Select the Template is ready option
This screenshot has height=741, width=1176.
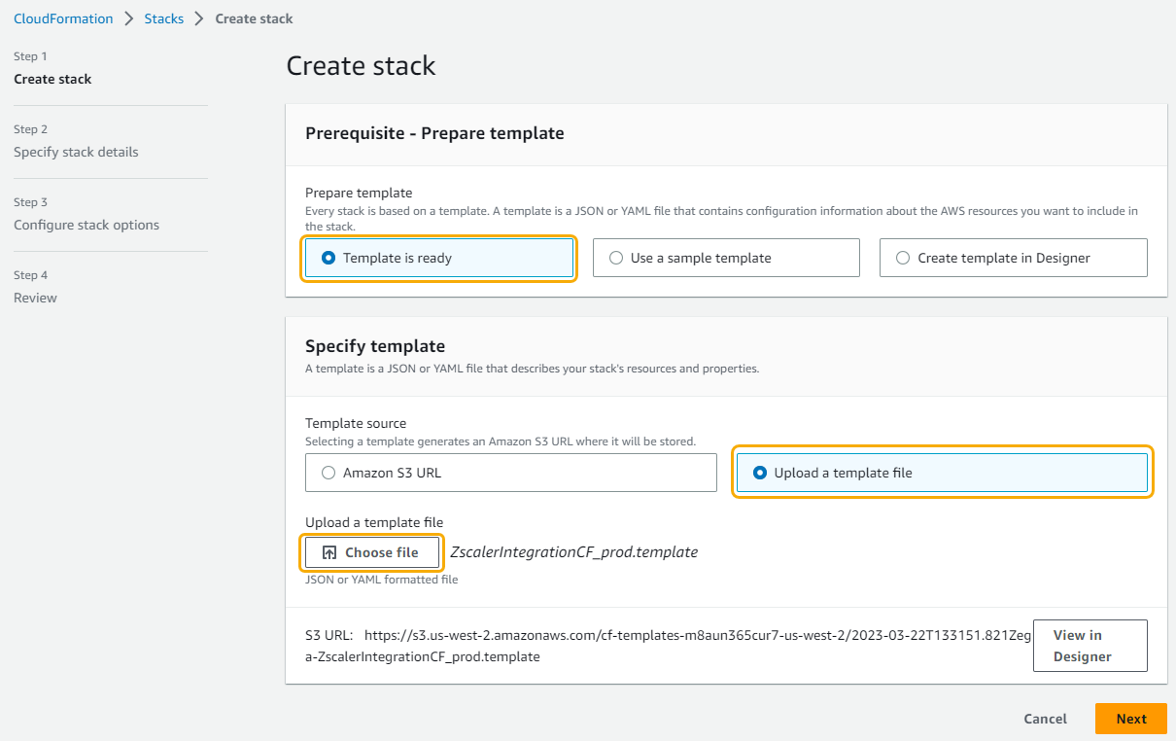pyautogui.click(x=329, y=258)
